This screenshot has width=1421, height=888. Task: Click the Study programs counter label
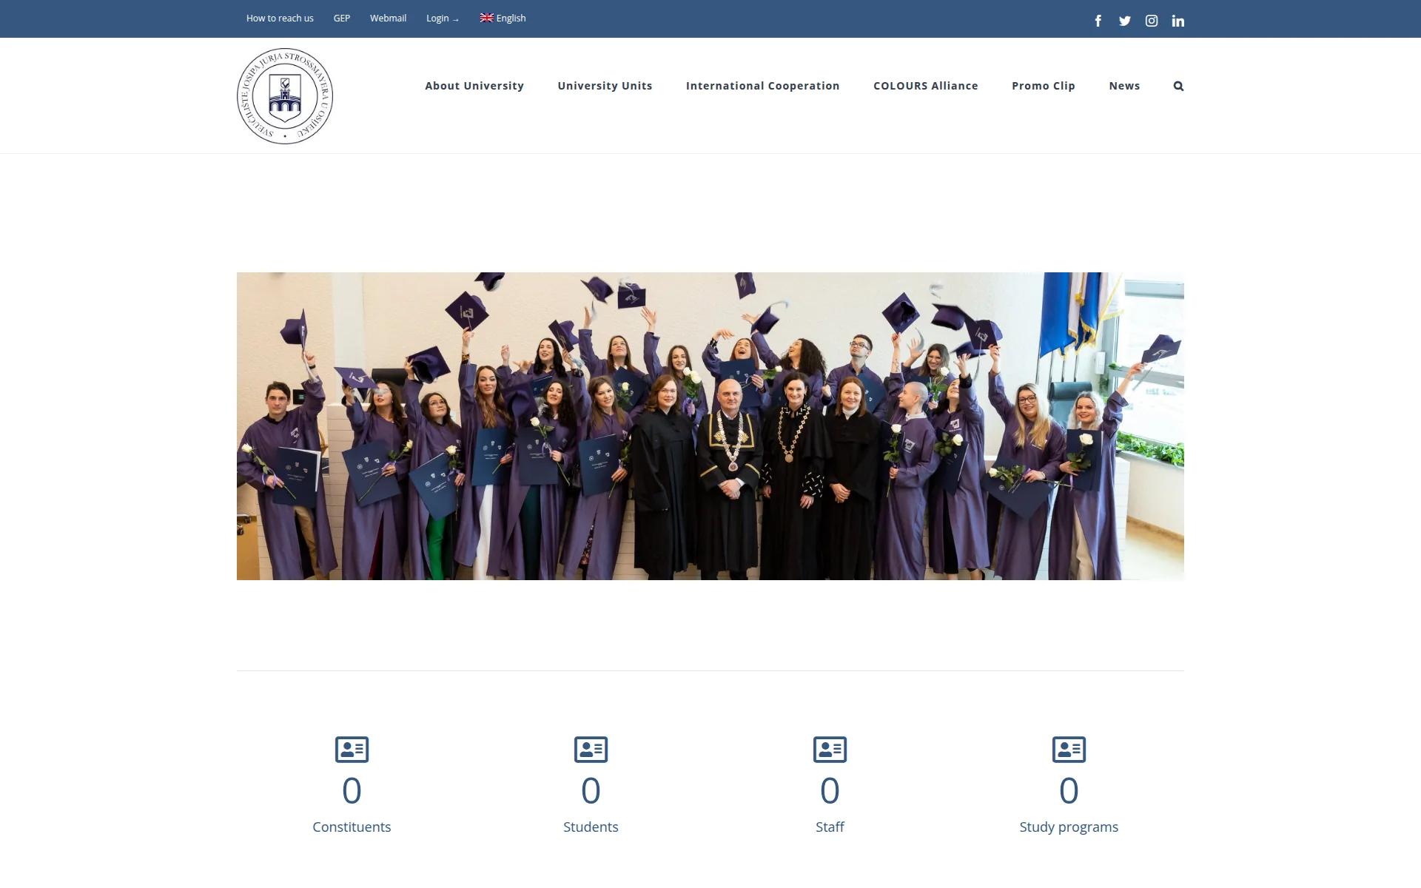click(1069, 827)
